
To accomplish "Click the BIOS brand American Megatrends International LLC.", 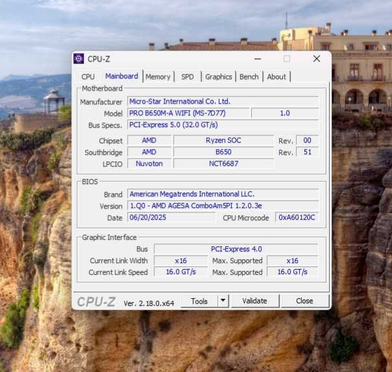I will point(223,194).
